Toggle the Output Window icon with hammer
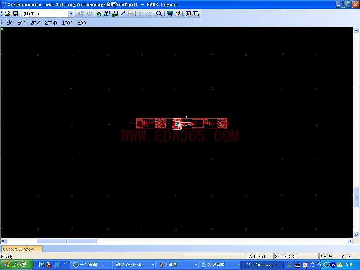Image resolution: width=360 pixels, height=270 pixels. pos(188,14)
